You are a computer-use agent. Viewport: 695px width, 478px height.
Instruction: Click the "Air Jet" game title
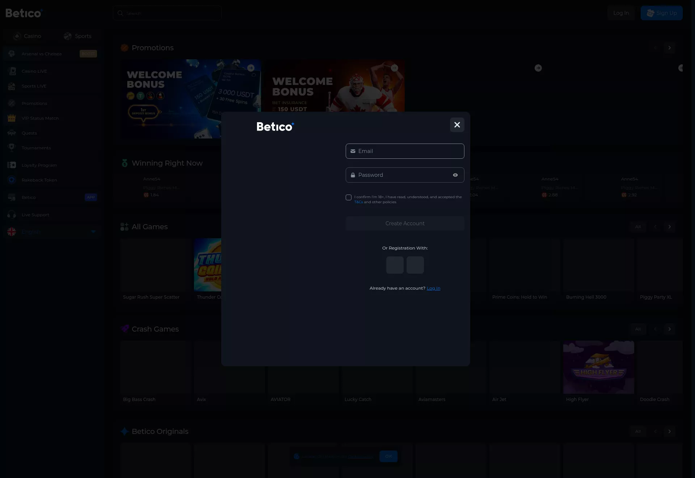pyautogui.click(x=499, y=400)
